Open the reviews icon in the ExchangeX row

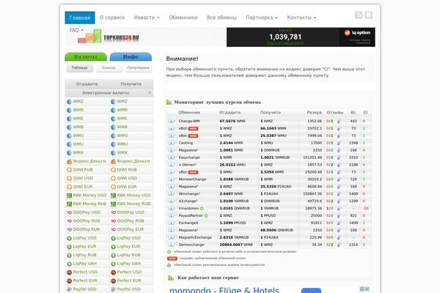(x=339, y=223)
